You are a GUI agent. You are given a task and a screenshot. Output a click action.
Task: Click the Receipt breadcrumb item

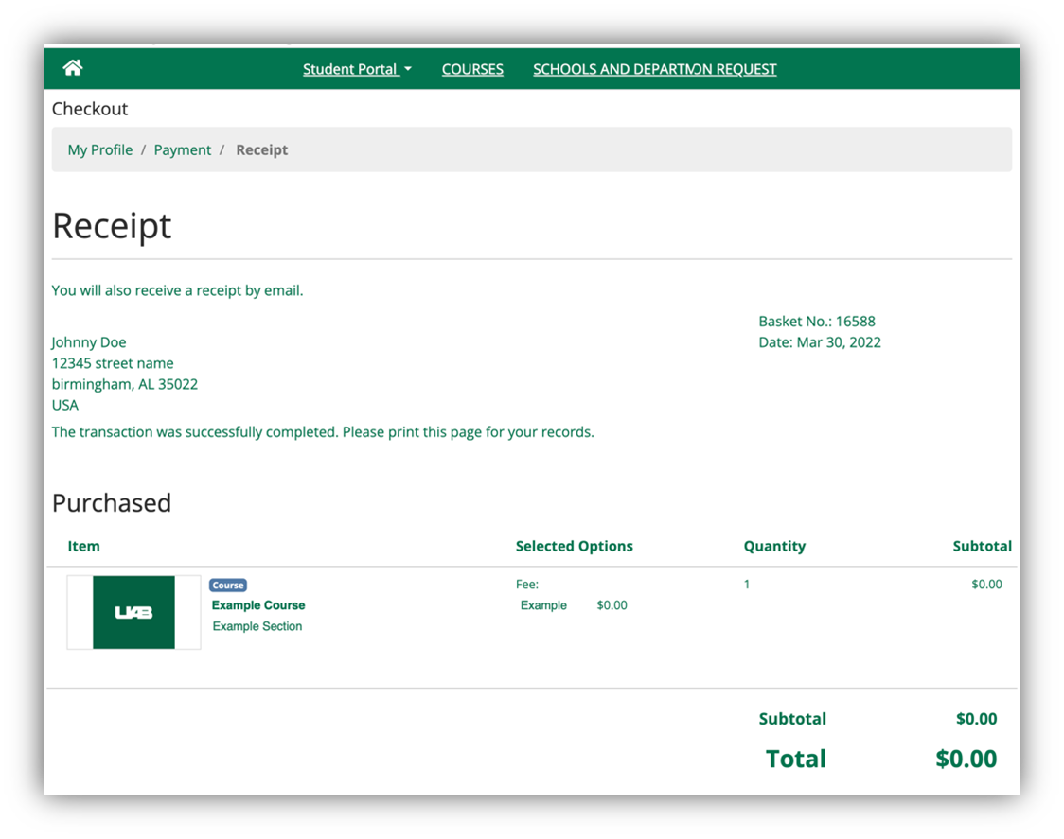click(261, 149)
